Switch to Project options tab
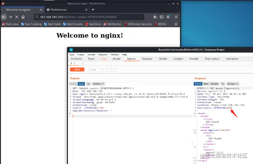The height and width of the screenshot is (164, 253). tap(212, 59)
